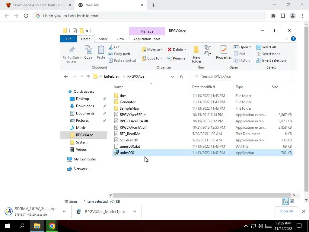Click Copy path in ribbon

[x=119, y=54]
